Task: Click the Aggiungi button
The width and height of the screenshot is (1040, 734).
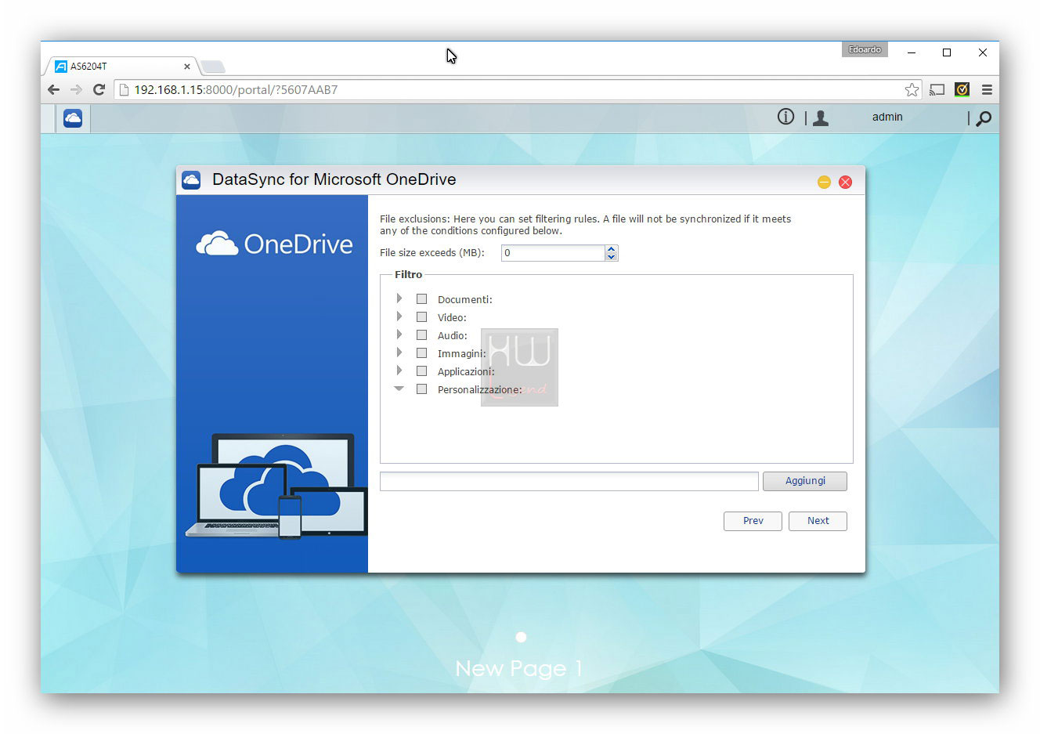Action: pos(805,481)
